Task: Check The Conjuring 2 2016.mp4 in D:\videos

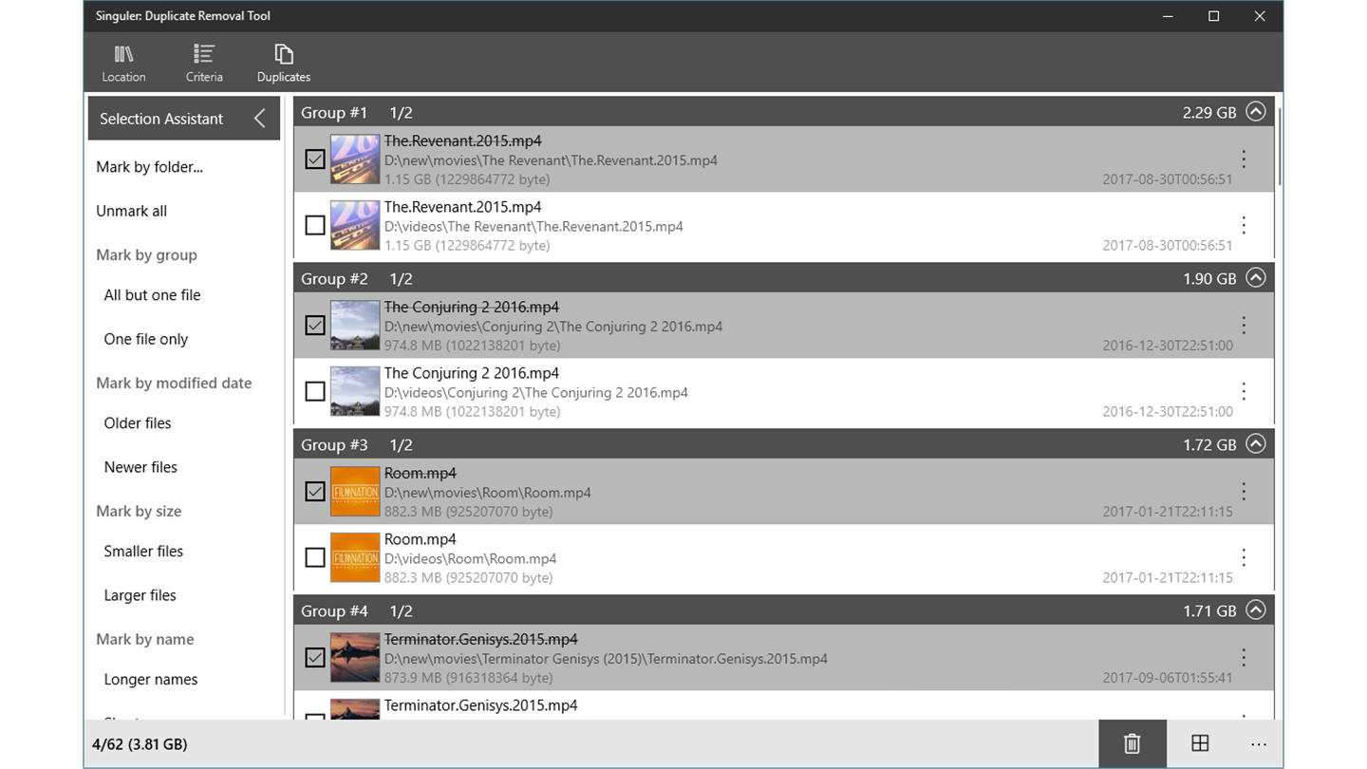Action: (x=315, y=392)
